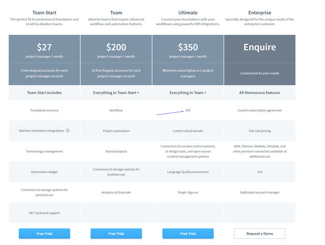The height and width of the screenshot is (245, 325).
Task: Click Dedicated account manager feature
Action: tap(260, 192)
